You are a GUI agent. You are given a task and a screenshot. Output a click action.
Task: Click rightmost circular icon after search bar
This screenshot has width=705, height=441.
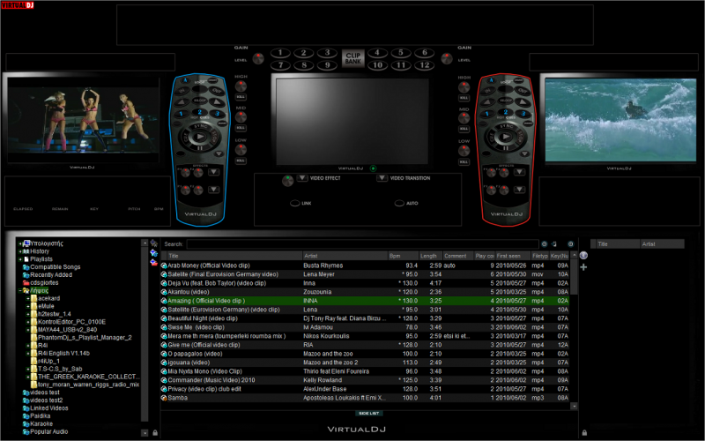(570, 244)
